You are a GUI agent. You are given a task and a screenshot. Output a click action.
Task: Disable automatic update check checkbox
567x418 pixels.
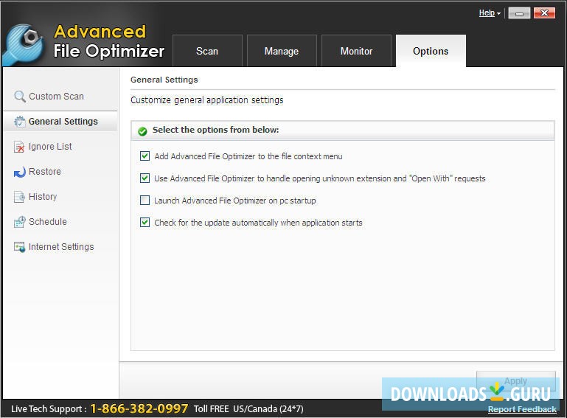click(x=145, y=222)
